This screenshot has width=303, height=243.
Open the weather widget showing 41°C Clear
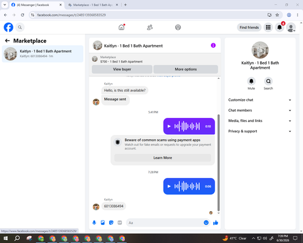click(235, 238)
